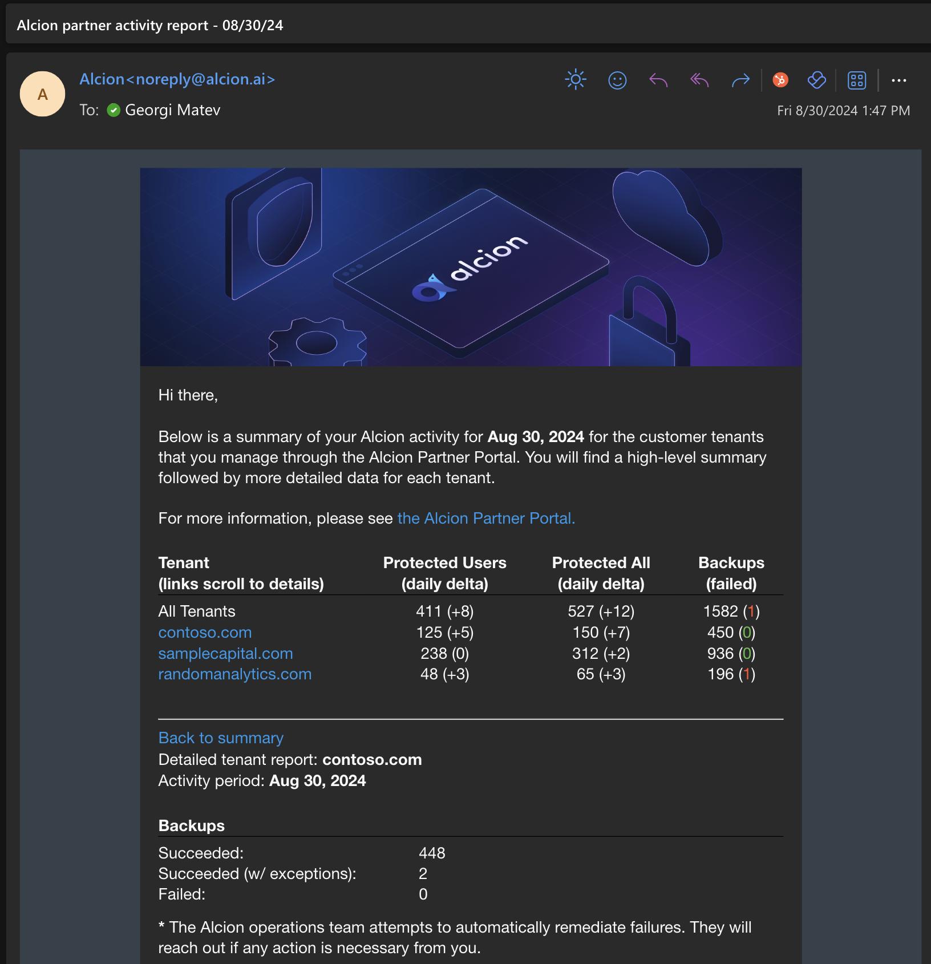
Task: Click the Backups (failed) column header
Action: (x=731, y=573)
